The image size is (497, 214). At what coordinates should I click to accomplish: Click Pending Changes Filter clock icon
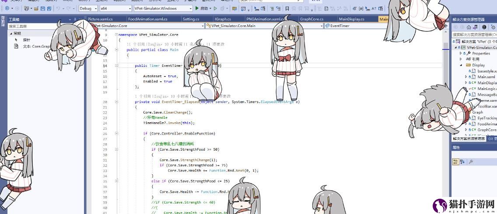[x=493, y=27]
